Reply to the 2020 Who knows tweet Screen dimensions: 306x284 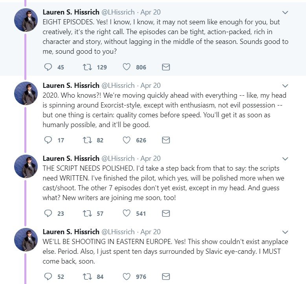pos(48,140)
